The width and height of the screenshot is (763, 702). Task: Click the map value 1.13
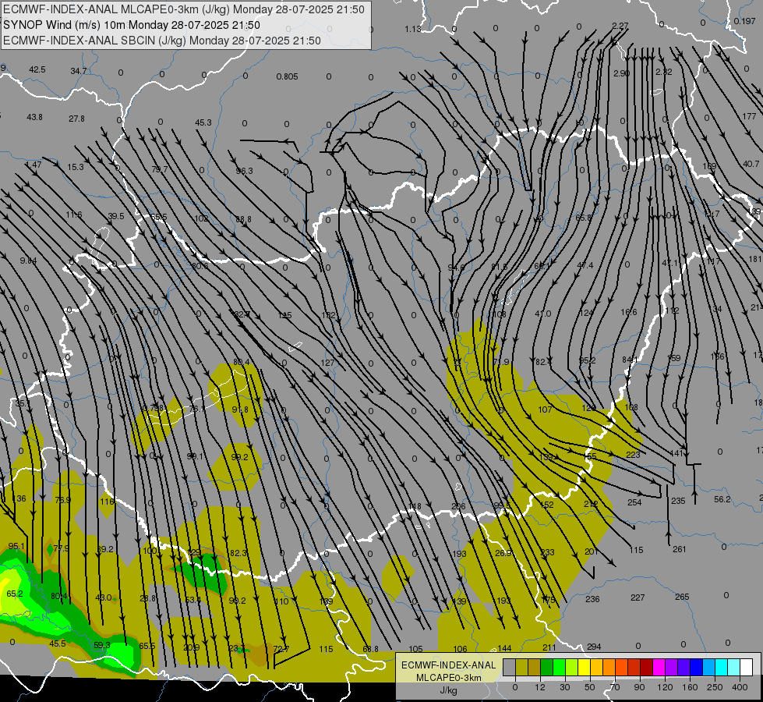[x=412, y=29]
